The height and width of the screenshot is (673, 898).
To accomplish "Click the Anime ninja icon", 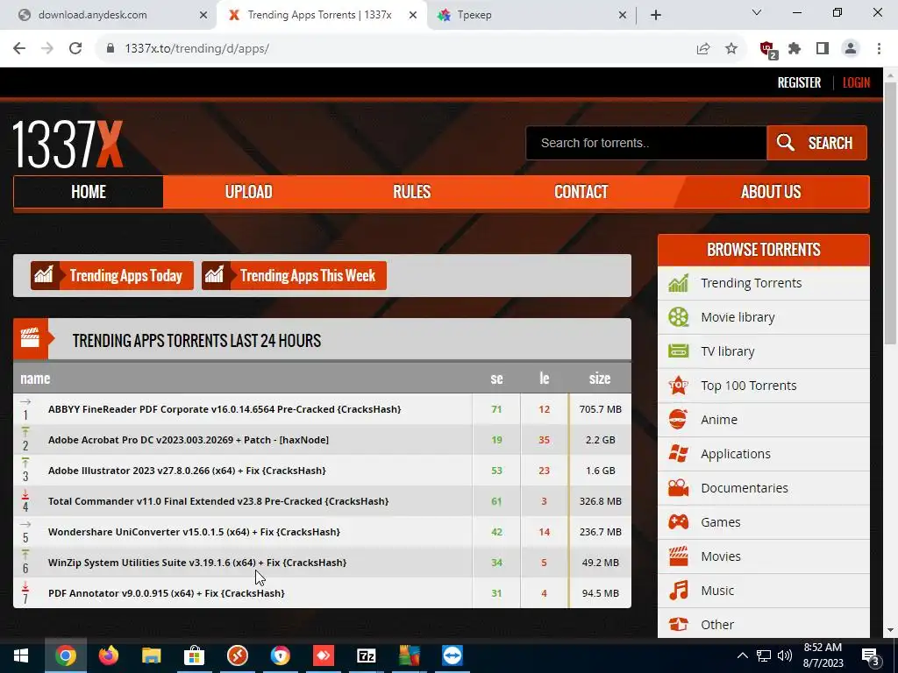I will [678, 420].
